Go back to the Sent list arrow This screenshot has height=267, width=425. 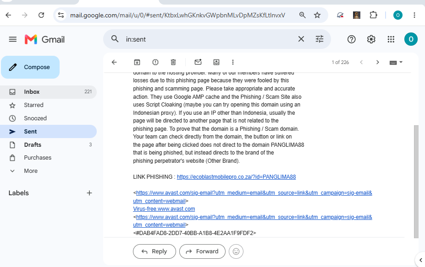click(114, 62)
